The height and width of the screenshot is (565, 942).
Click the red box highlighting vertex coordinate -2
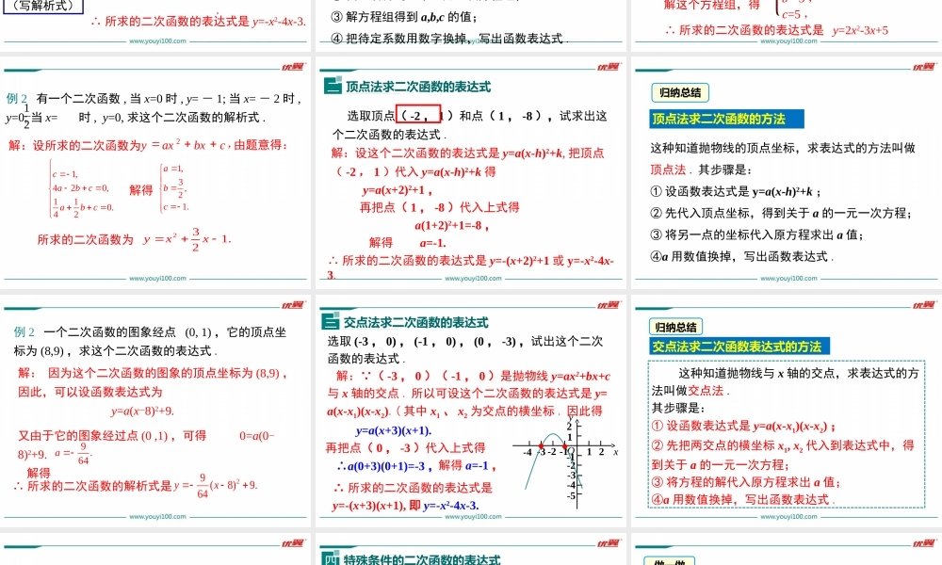click(x=417, y=112)
